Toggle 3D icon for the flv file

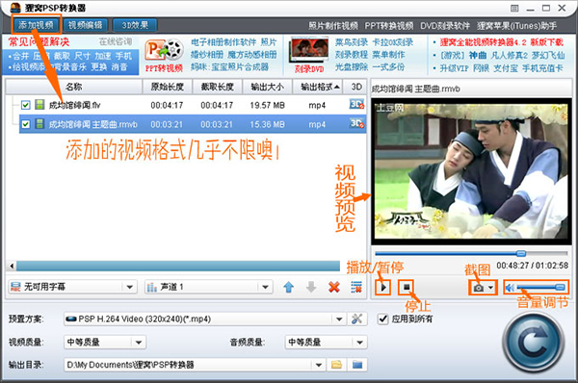[356, 105]
